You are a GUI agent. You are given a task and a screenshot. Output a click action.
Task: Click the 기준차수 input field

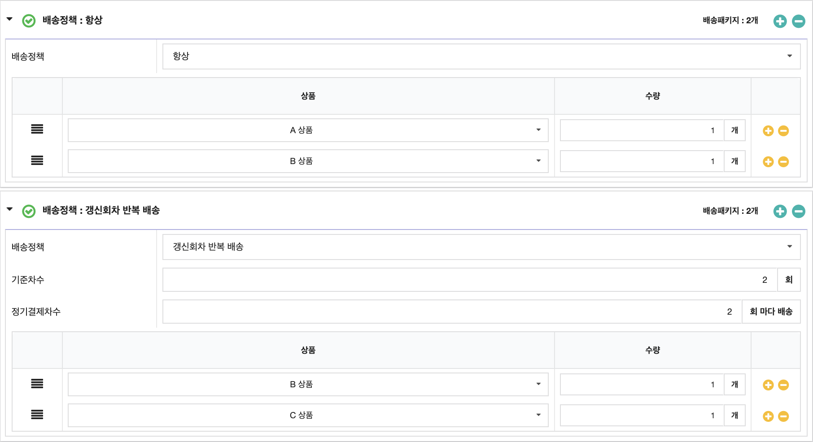(x=469, y=280)
